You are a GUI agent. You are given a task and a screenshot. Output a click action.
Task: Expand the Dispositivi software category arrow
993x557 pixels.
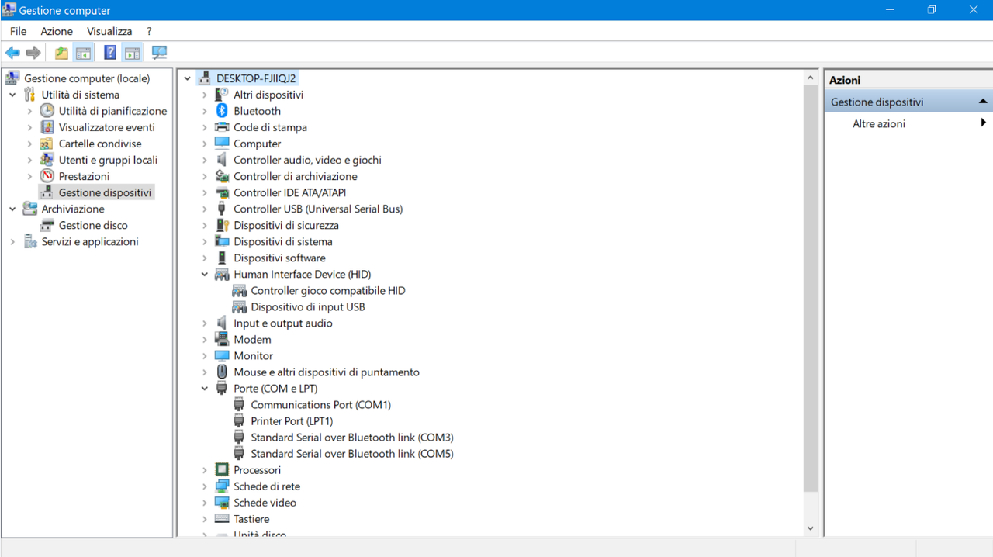point(205,258)
